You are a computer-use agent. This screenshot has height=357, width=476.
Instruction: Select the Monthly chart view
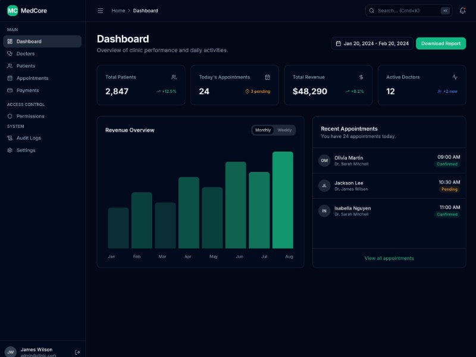click(263, 130)
